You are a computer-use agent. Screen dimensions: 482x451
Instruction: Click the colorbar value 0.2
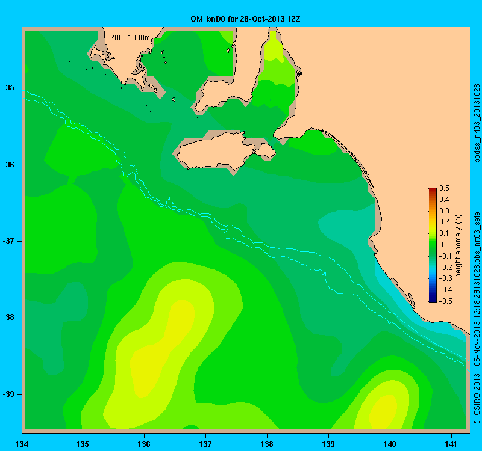[444, 222]
